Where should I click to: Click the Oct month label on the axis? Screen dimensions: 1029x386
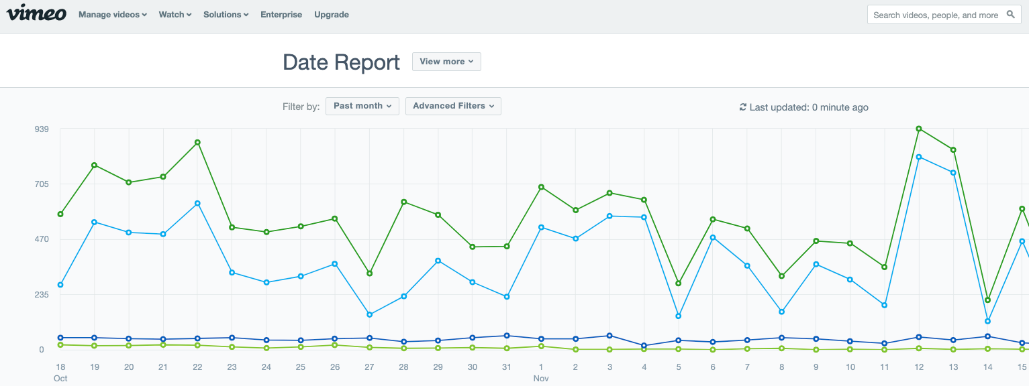60,379
